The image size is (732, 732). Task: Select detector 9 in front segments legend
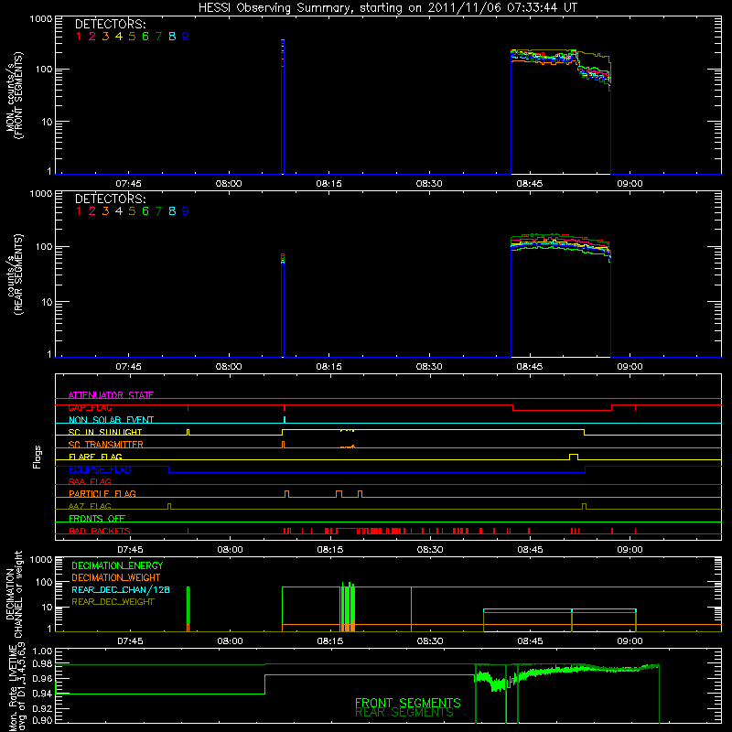pos(186,37)
